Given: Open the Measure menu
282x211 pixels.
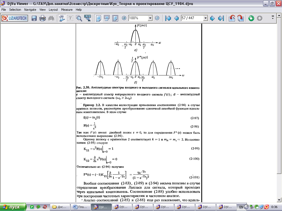Looking at the screenshot, I should click(67, 10).
